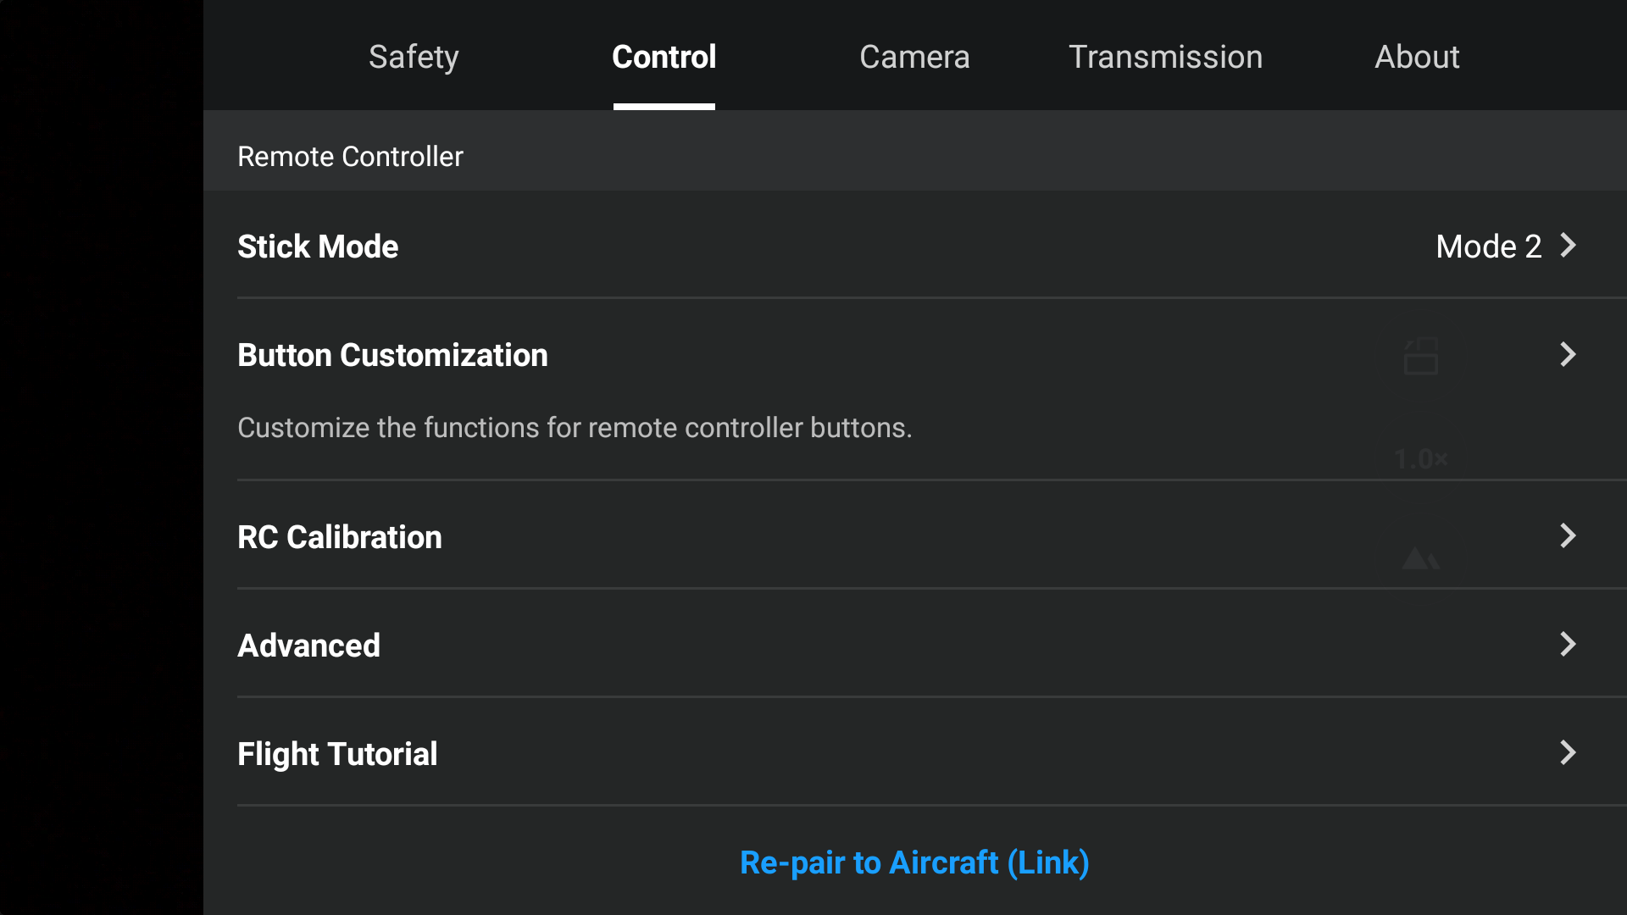Expand Advanced settings using its chevron
Screen dimensions: 1627x915
(x=1569, y=644)
